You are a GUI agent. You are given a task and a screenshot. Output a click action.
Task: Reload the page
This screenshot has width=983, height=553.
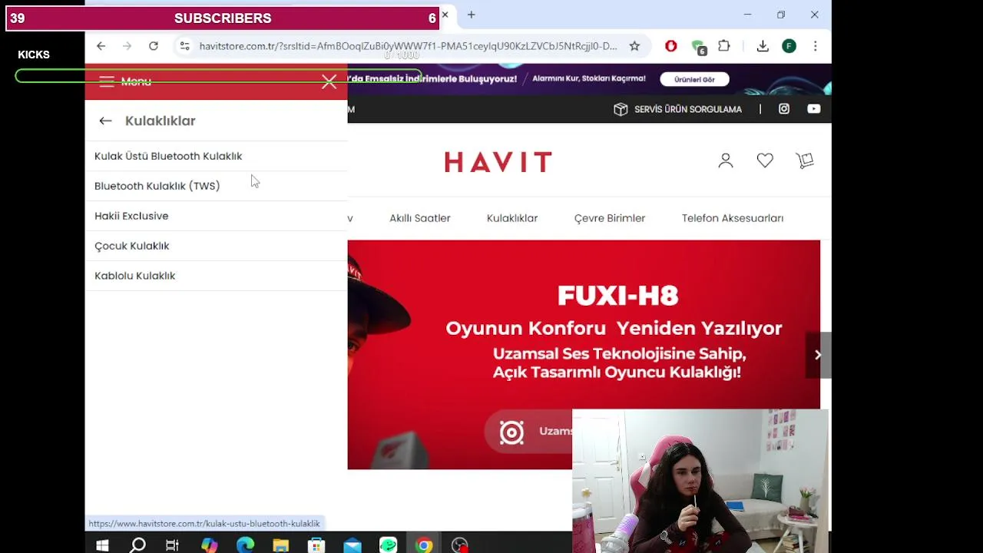pyautogui.click(x=154, y=46)
